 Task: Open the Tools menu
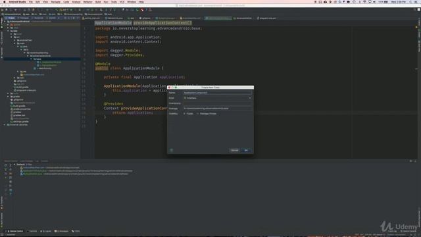point(114,2)
